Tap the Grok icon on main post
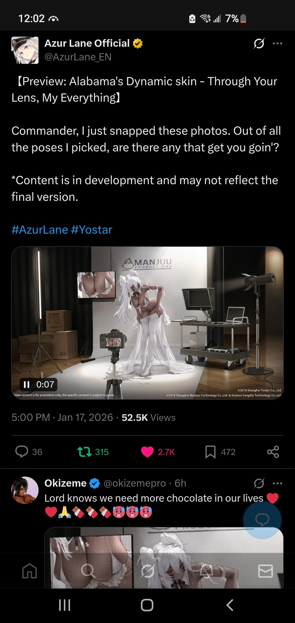This screenshot has height=623, width=295. 259,43
